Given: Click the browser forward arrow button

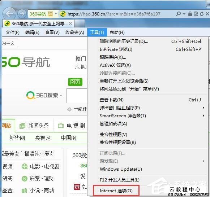Looking at the screenshot, I should (22, 14).
